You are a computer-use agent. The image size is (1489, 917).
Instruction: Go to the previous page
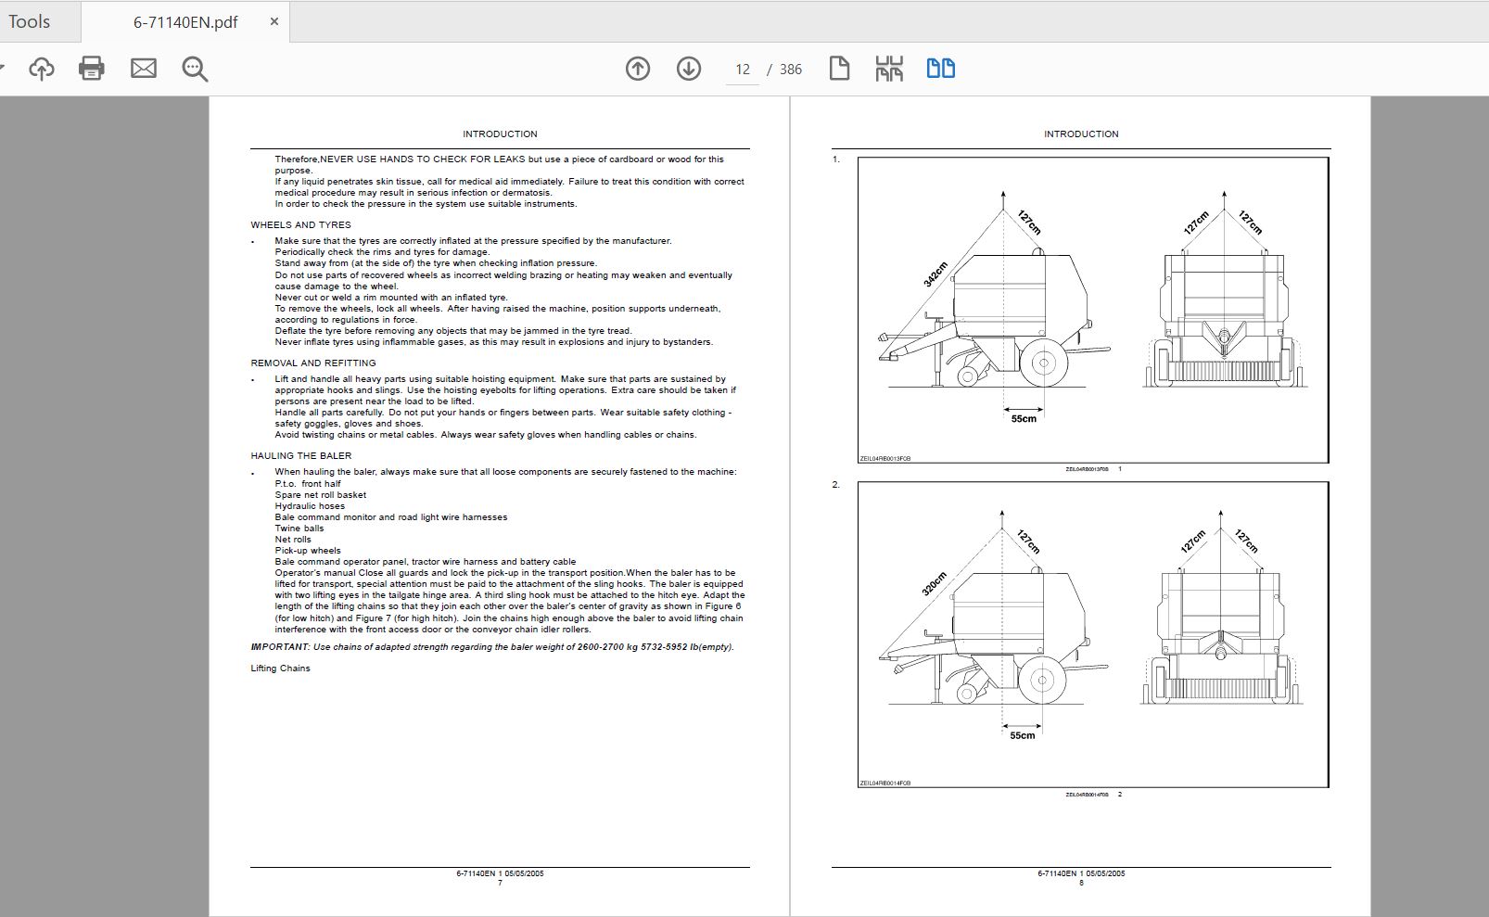[638, 68]
